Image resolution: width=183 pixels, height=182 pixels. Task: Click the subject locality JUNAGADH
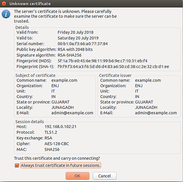click(x=63, y=107)
